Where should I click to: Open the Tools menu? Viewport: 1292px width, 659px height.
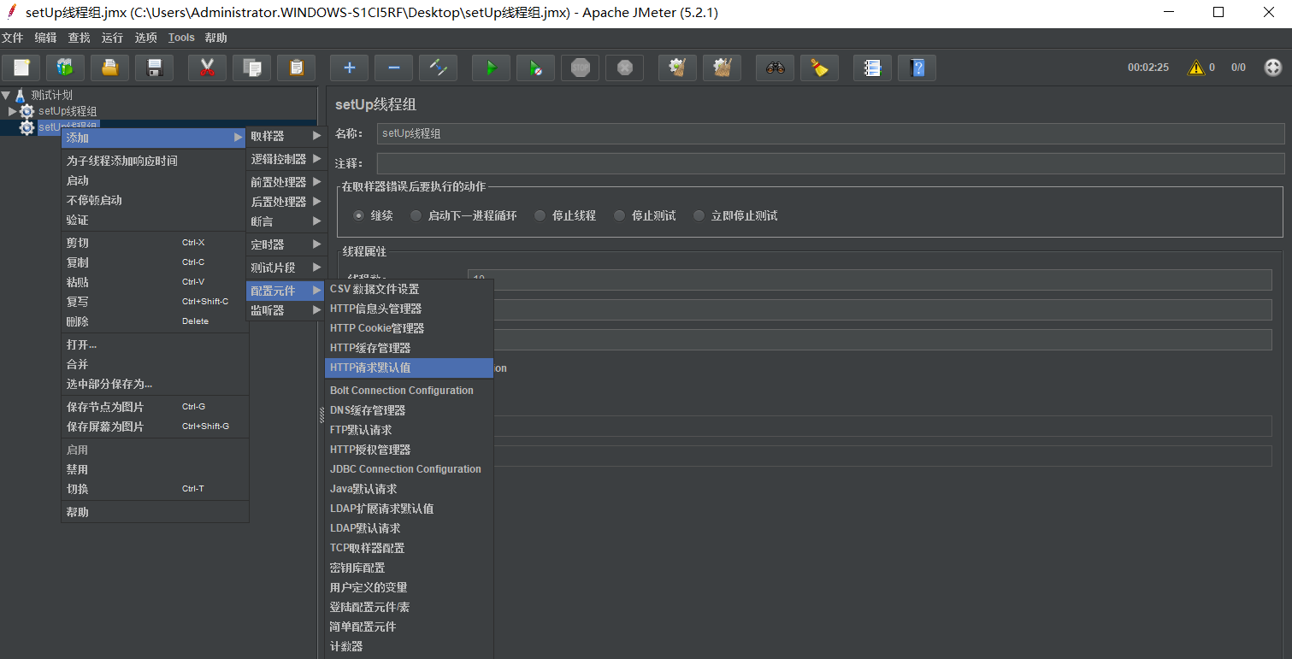181,38
